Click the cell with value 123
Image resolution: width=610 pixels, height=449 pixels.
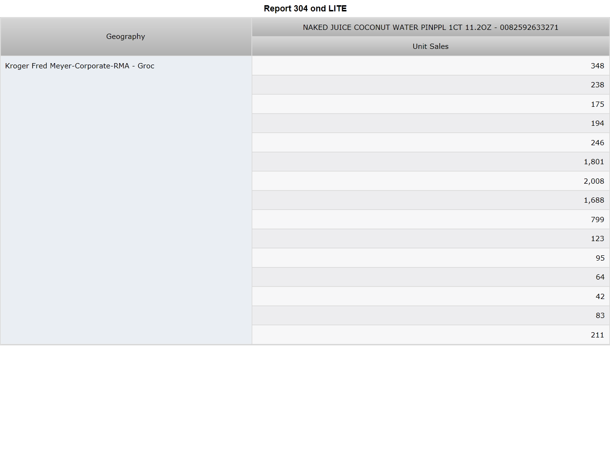click(430, 239)
